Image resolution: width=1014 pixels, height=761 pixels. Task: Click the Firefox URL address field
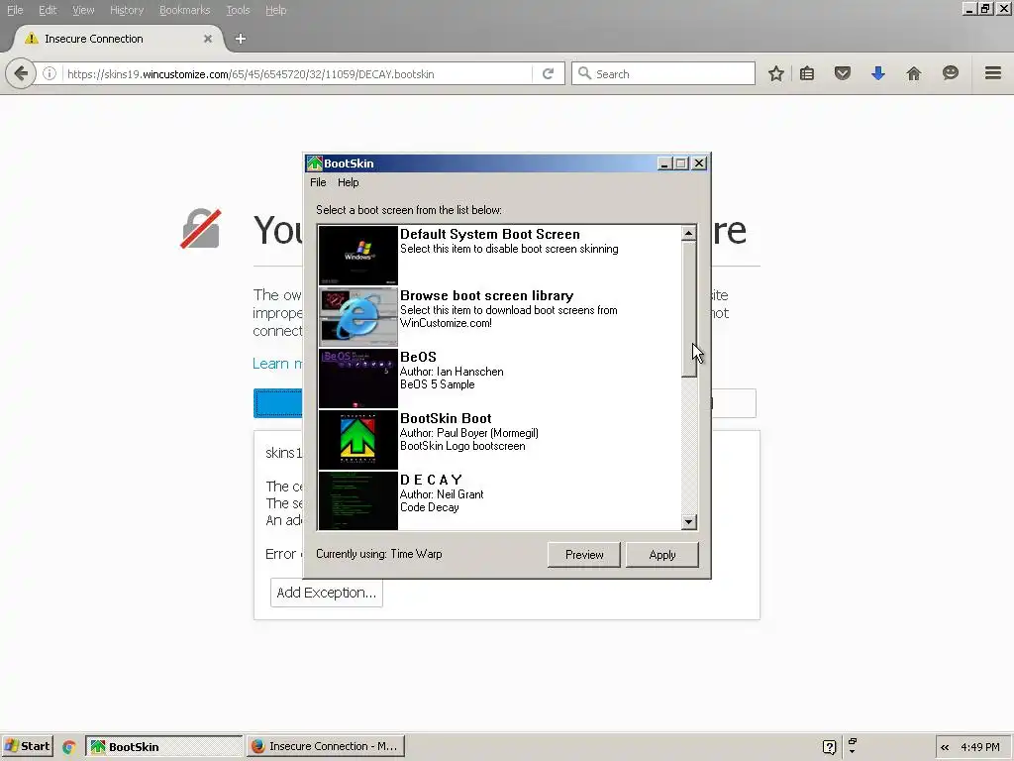(x=297, y=73)
